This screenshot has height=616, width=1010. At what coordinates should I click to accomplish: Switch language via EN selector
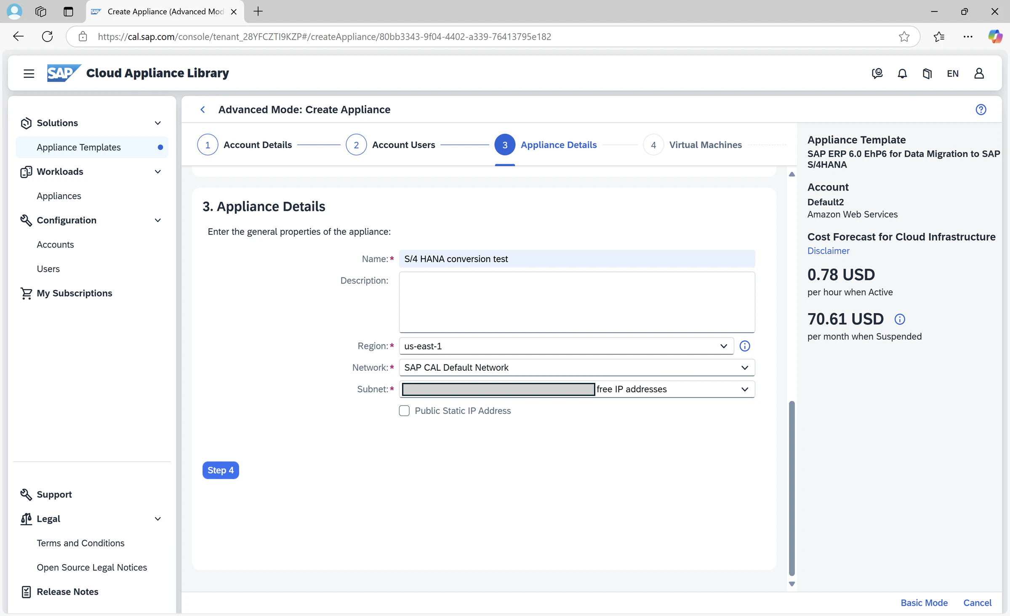tap(953, 73)
